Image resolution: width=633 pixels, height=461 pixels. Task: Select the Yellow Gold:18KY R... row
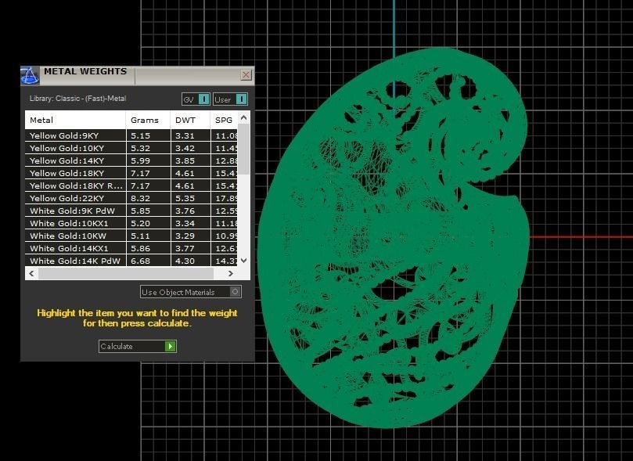point(131,185)
